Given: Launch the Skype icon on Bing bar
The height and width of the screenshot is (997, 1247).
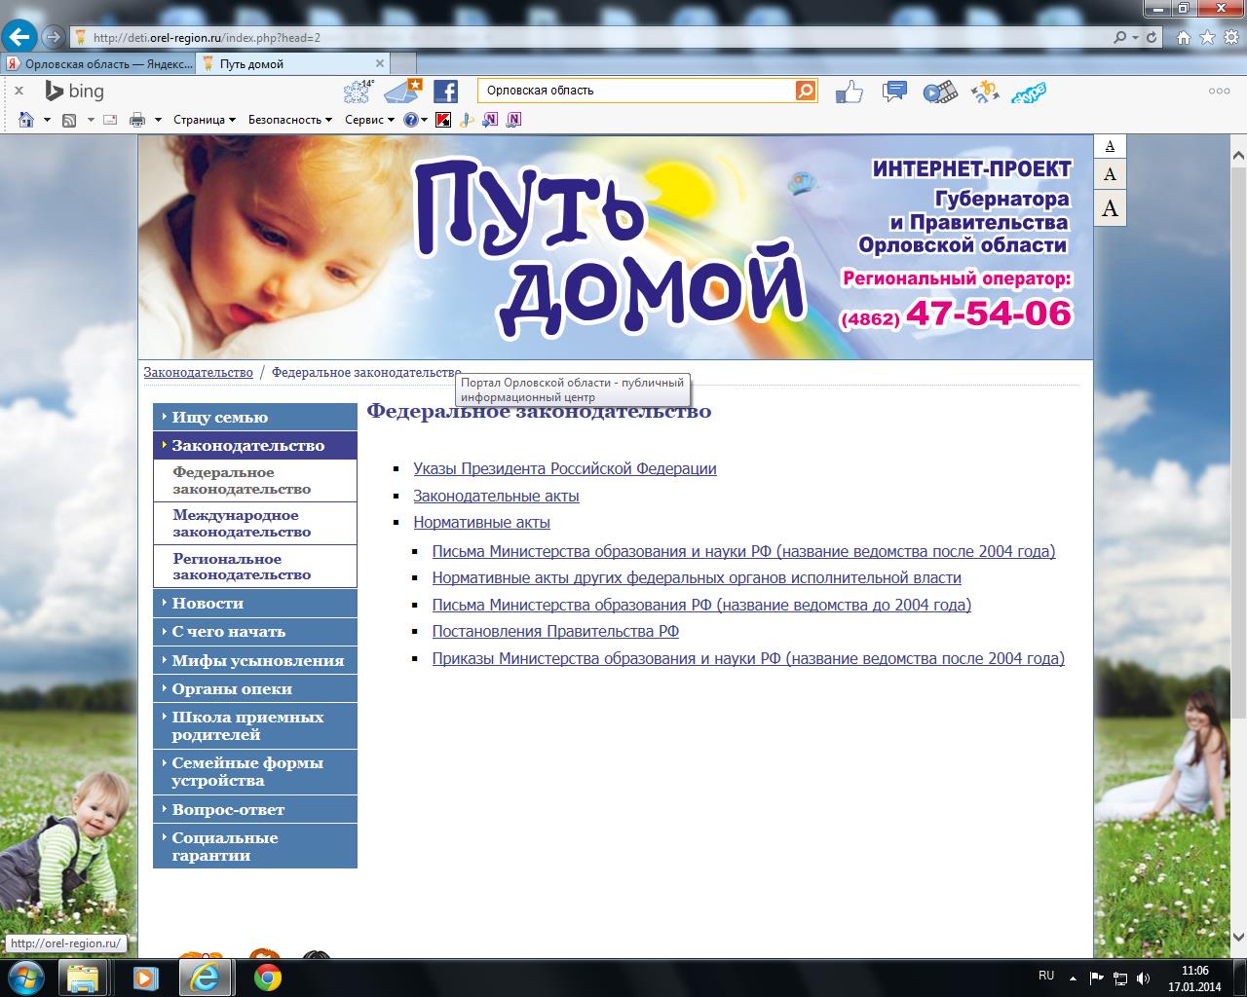Looking at the screenshot, I should click(1029, 92).
